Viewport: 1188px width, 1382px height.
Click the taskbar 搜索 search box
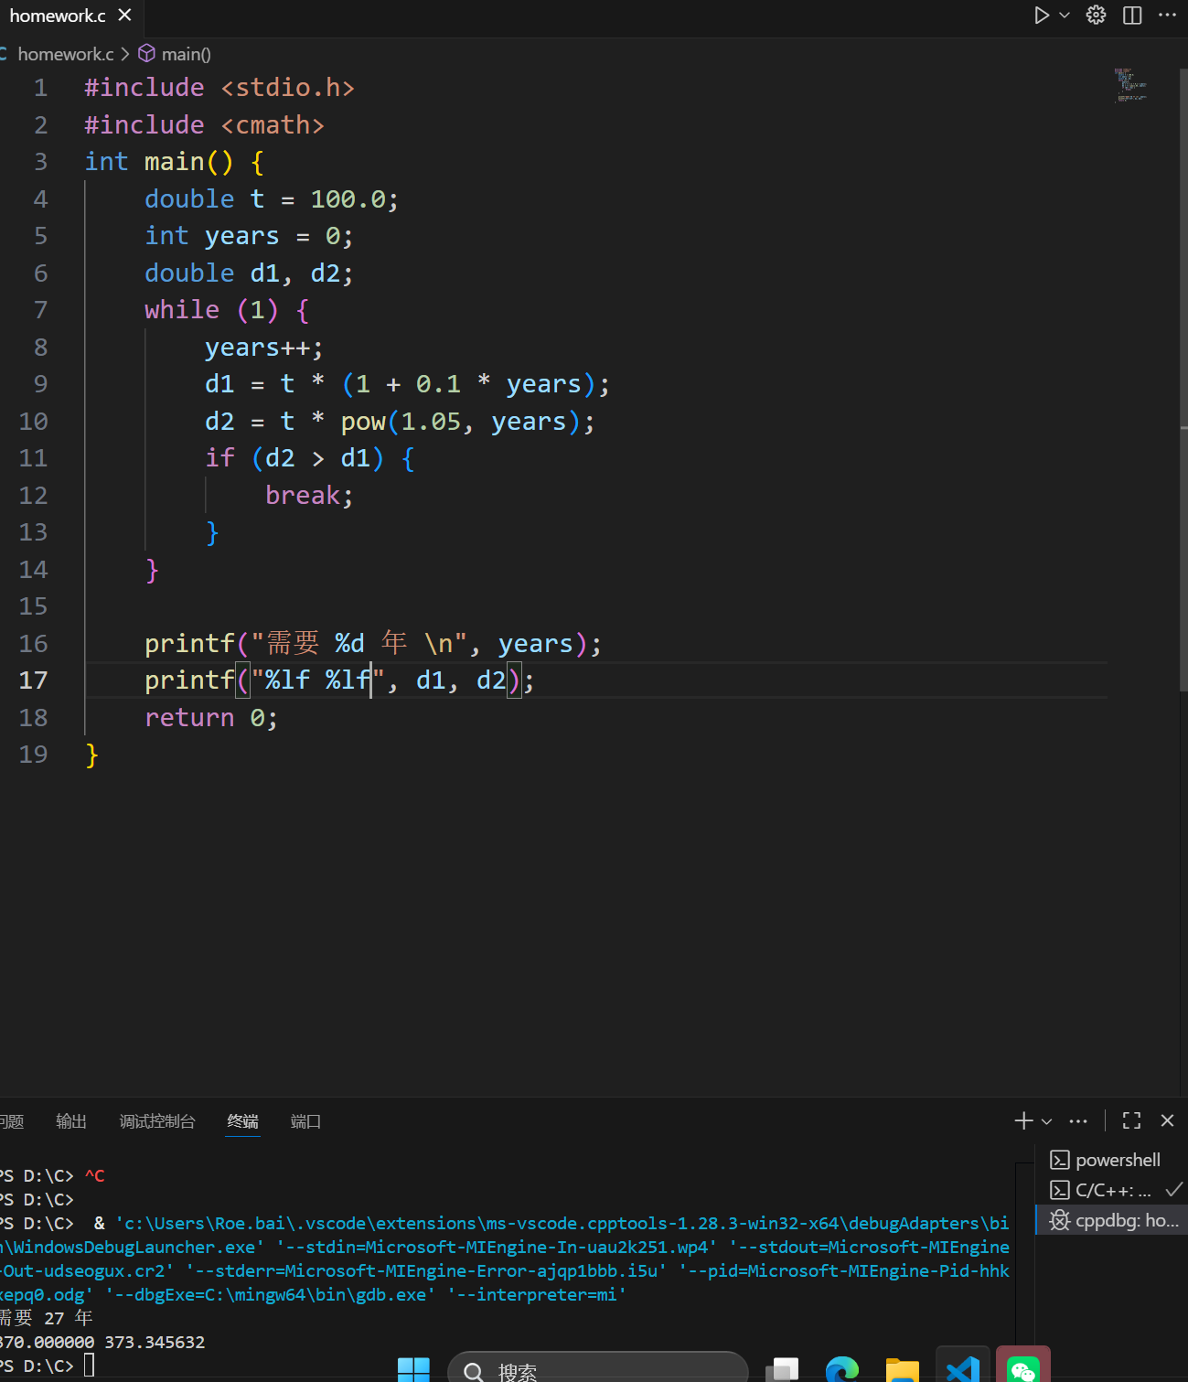(x=598, y=1368)
